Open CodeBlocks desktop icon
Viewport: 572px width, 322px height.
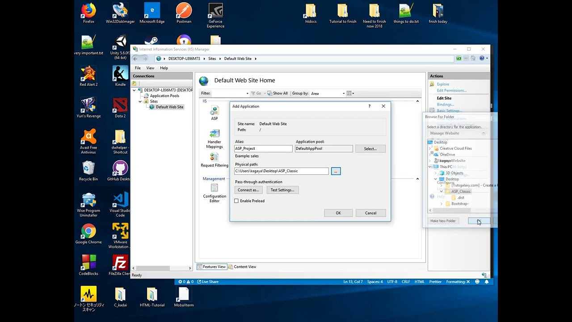[88, 265]
